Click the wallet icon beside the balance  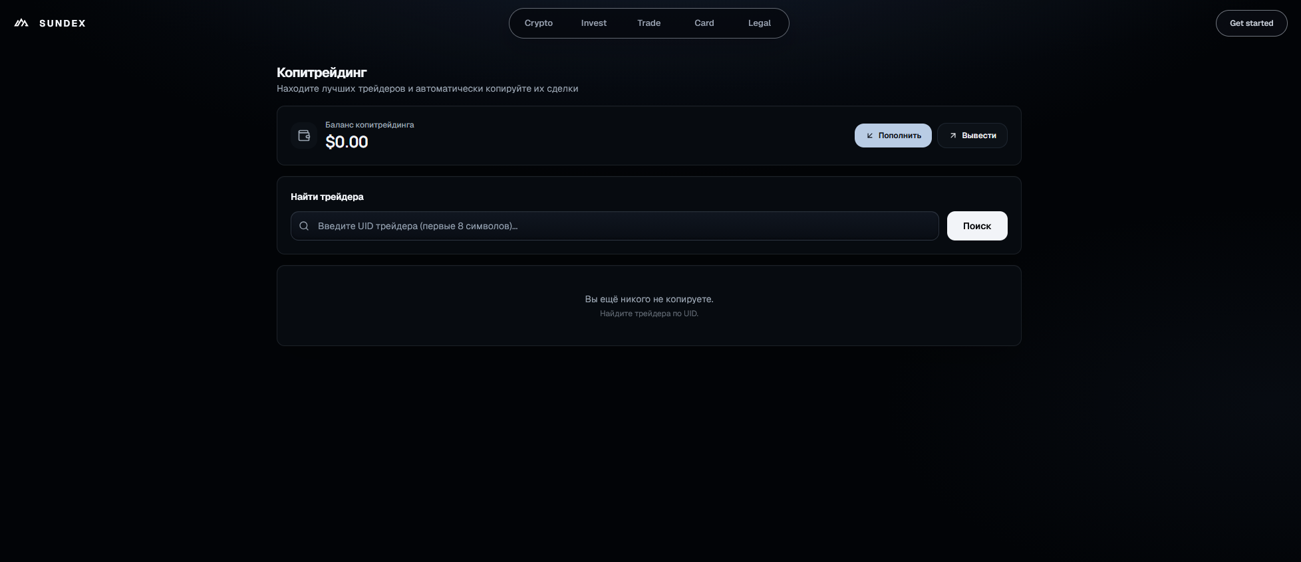(304, 136)
